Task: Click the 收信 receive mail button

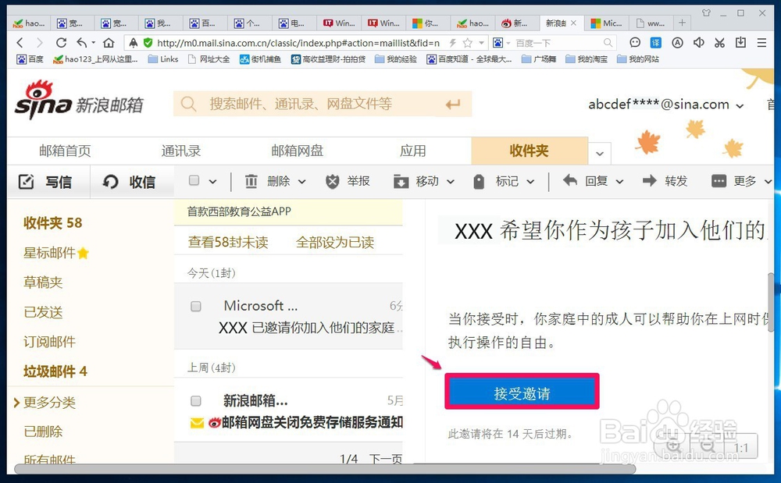Action: tap(129, 182)
